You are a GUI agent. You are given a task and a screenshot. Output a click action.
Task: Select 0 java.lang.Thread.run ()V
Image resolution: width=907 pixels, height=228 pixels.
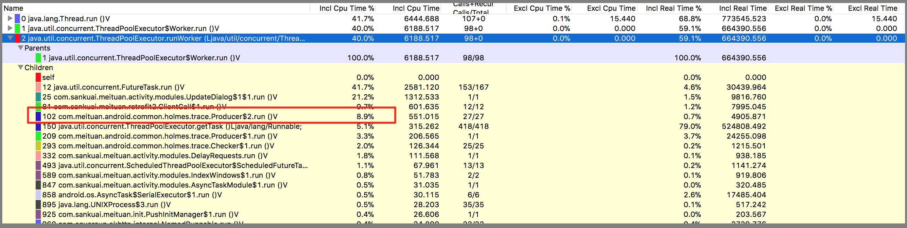pyautogui.click(x=453, y=18)
